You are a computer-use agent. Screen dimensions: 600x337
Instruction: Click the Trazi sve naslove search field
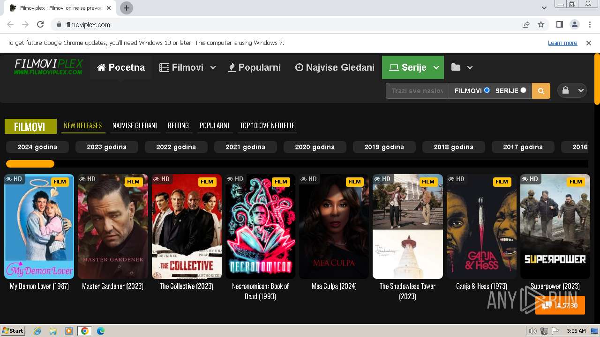tap(417, 91)
